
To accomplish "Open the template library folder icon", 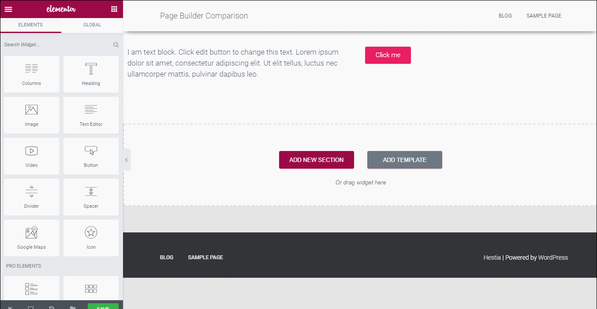I will point(73,306).
